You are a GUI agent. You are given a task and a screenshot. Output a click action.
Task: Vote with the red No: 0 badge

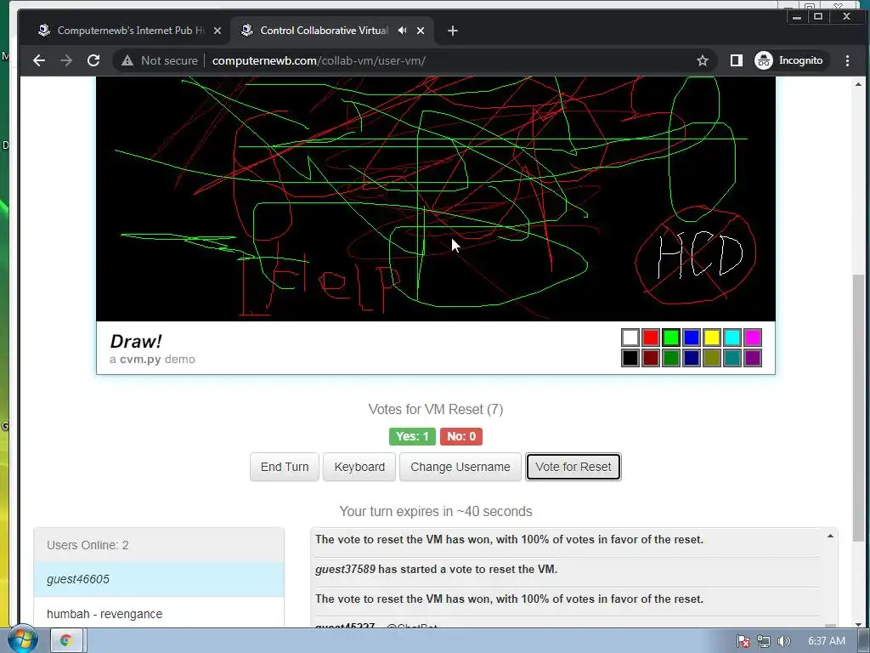(461, 436)
